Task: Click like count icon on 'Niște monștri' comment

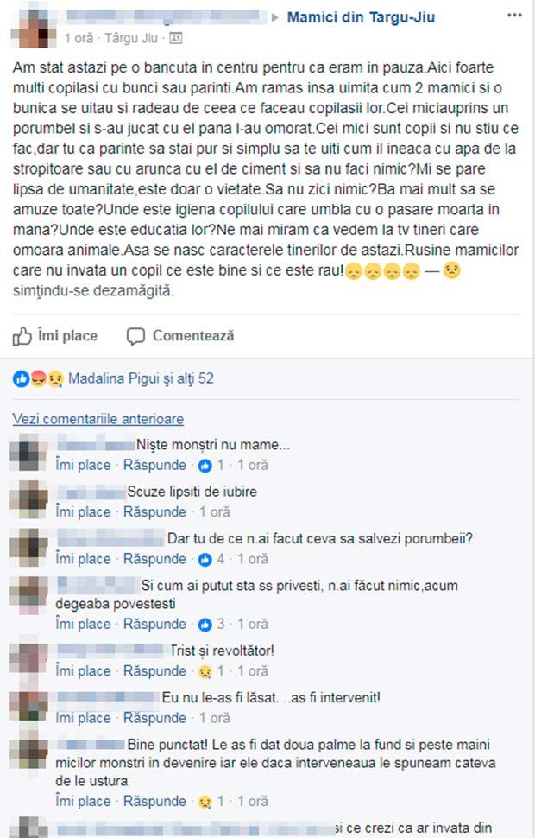Action: click(x=205, y=466)
